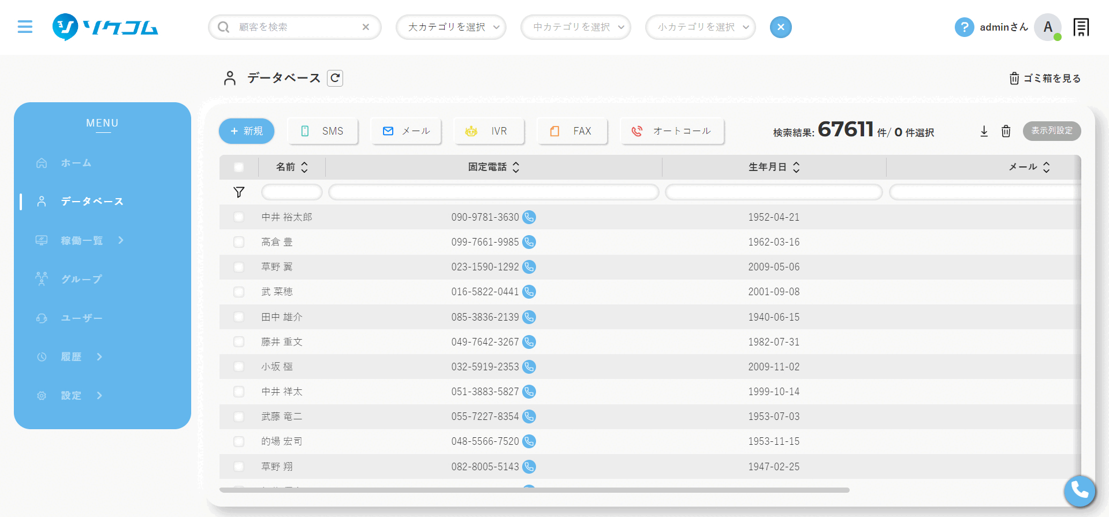
Task: Toggle the select-all checkbox in the table header
Action: click(x=239, y=168)
